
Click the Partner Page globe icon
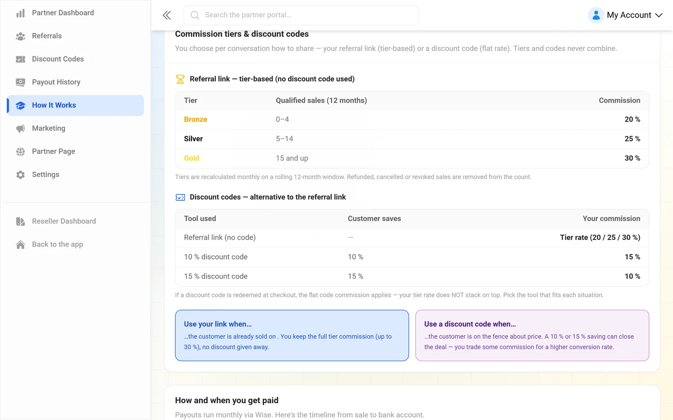pos(21,152)
